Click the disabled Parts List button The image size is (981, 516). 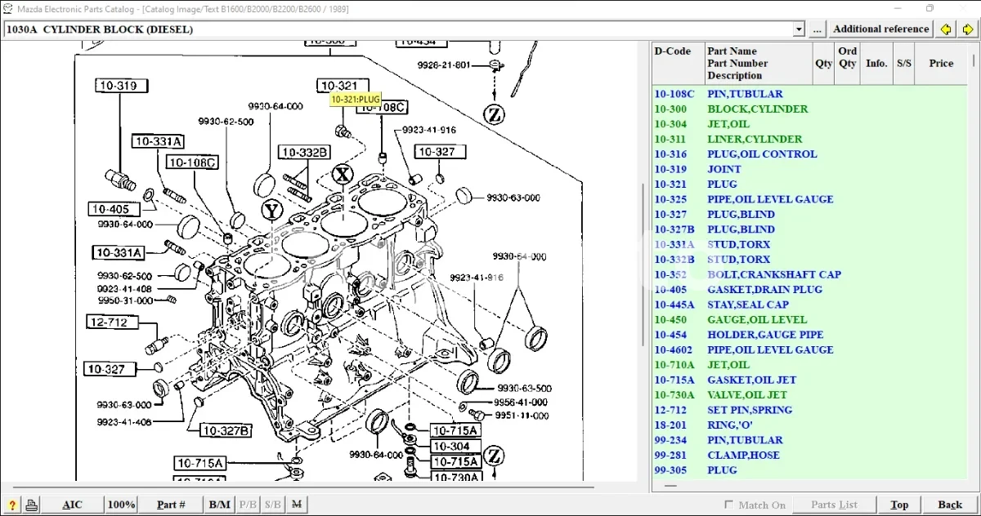click(x=834, y=505)
